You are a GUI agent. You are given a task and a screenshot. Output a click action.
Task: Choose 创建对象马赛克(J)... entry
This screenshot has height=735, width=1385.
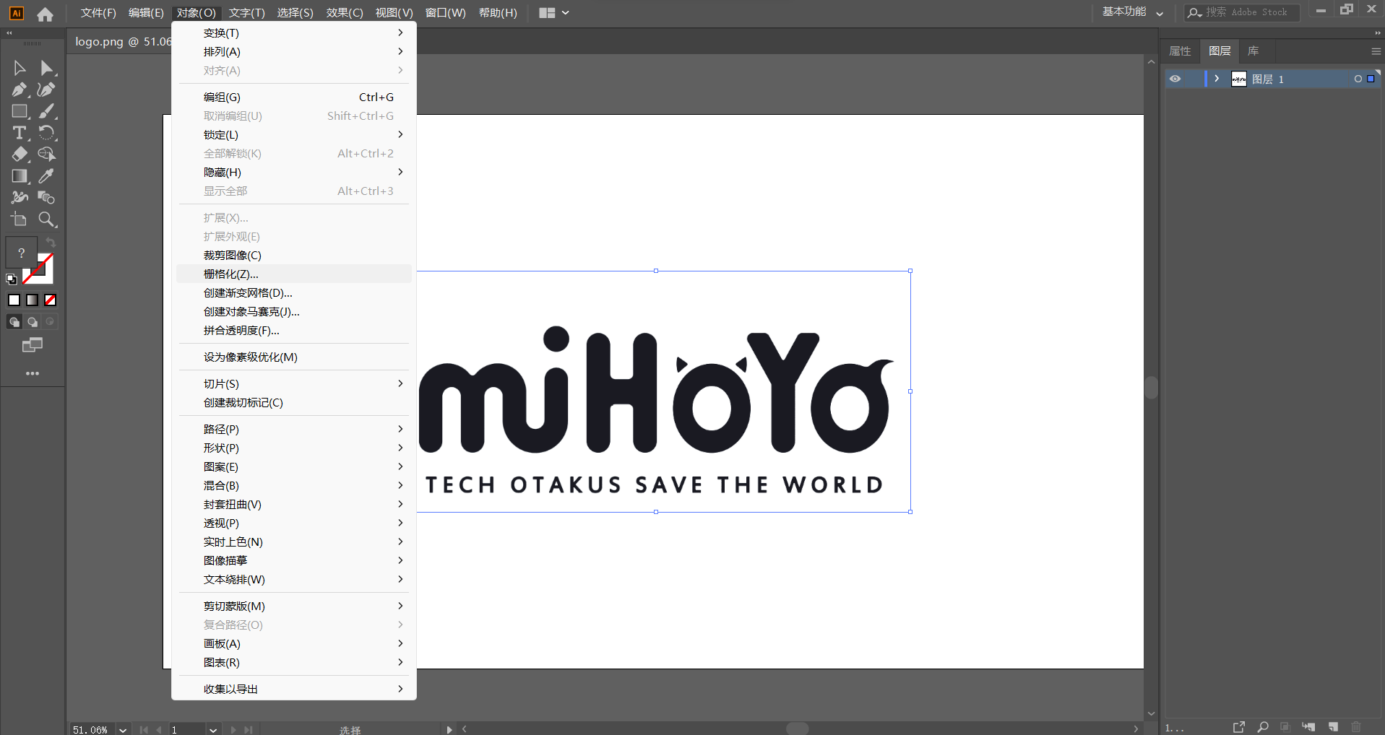294,312
